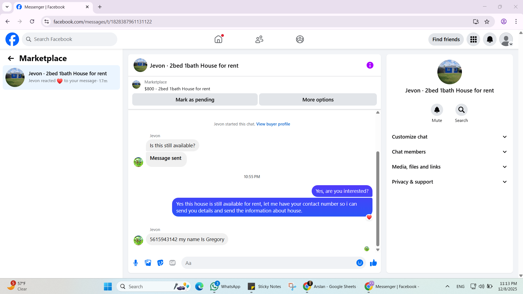Open Microsoft Edge from the taskbar
The height and width of the screenshot is (294, 523).
click(199, 286)
